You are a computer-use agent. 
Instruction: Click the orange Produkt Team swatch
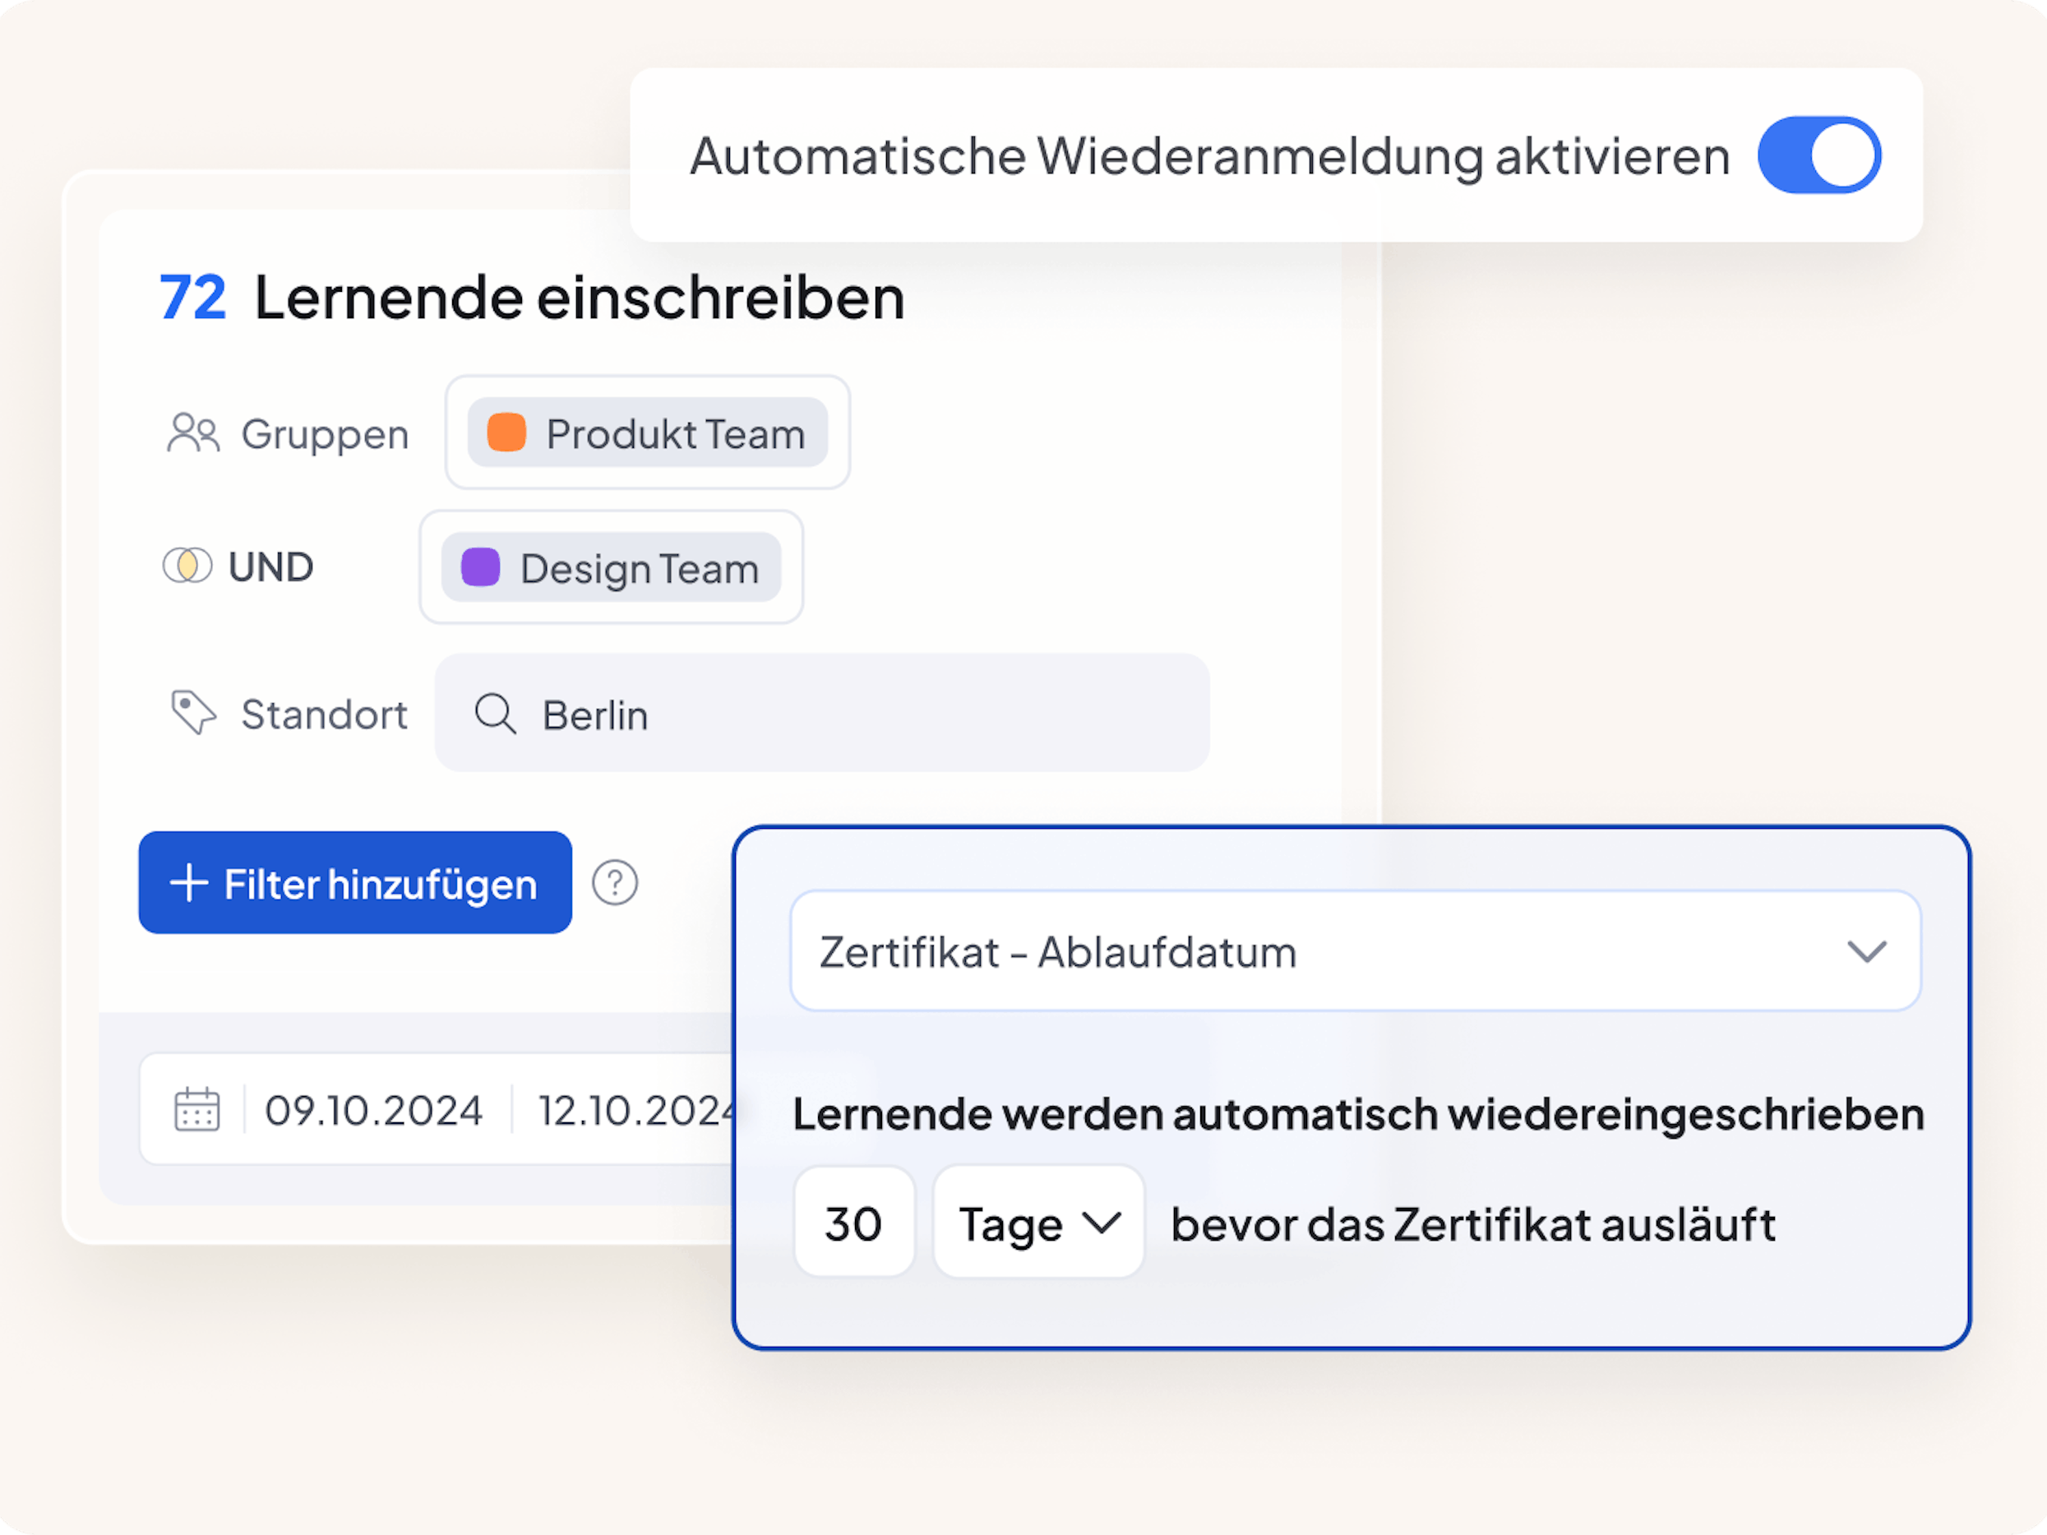click(506, 432)
